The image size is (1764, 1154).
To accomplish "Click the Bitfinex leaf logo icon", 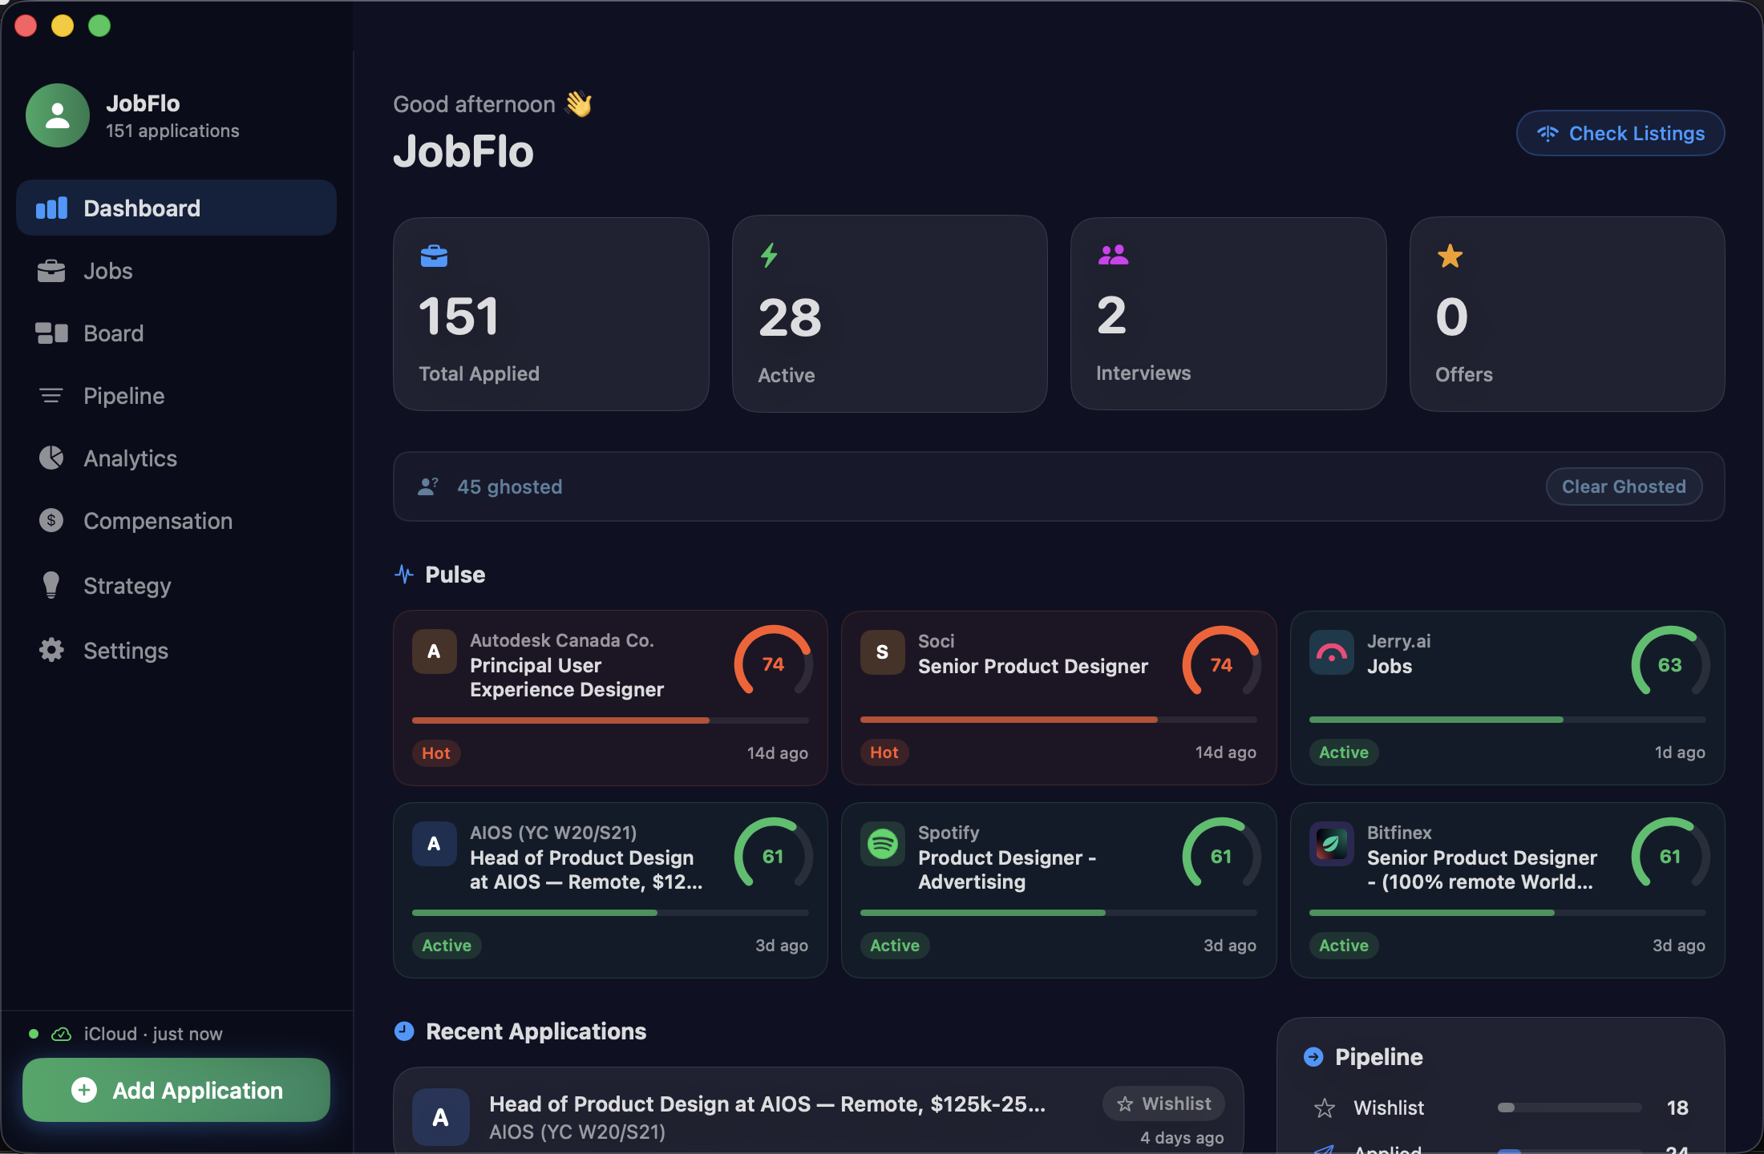I will 1332,844.
